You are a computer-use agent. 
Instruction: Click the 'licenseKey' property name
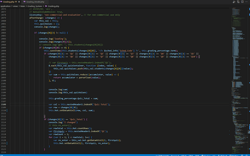[35, 15]
